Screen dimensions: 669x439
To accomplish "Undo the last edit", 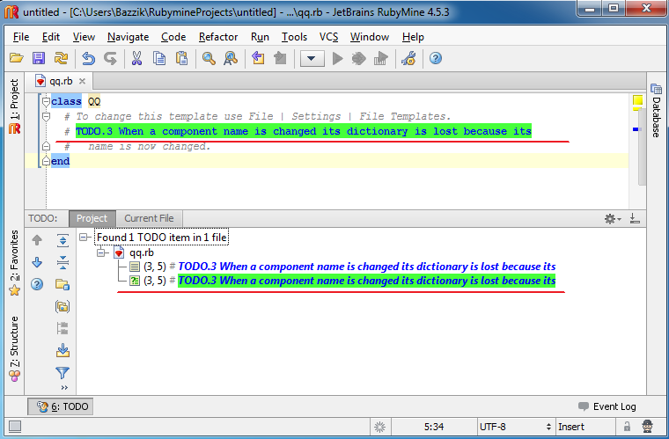I will (88, 58).
